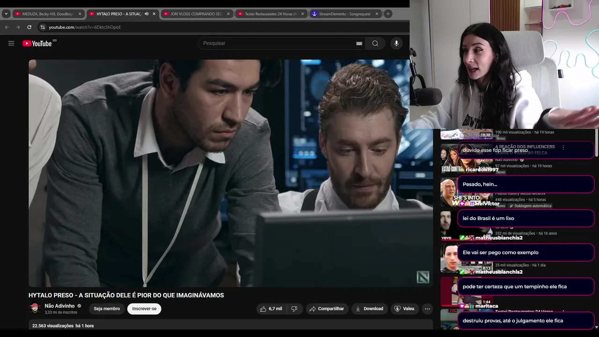Click the page scrollbar down arrow
The image size is (599, 337).
point(596,327)
